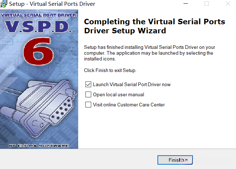Click the greyed-out maximize window button
The height and width of the screenshot is (169, 236).
coord(207,4)
